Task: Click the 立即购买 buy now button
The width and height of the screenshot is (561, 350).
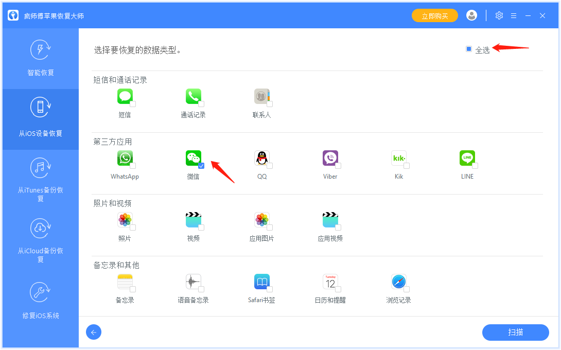Action: click(435, 16)
